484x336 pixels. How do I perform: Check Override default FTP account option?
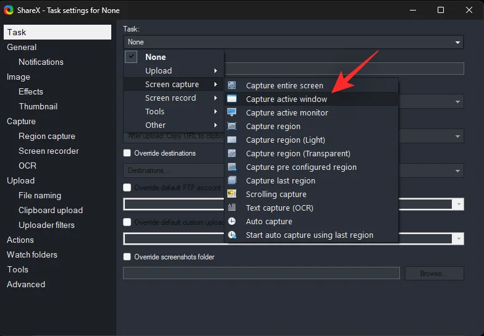click(x=127, y=188)
